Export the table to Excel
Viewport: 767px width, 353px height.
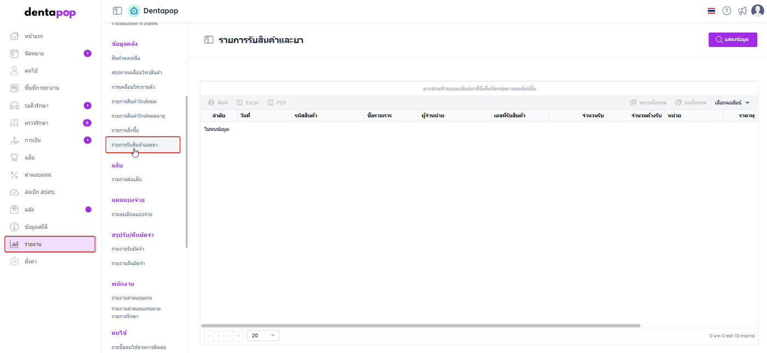248,102
